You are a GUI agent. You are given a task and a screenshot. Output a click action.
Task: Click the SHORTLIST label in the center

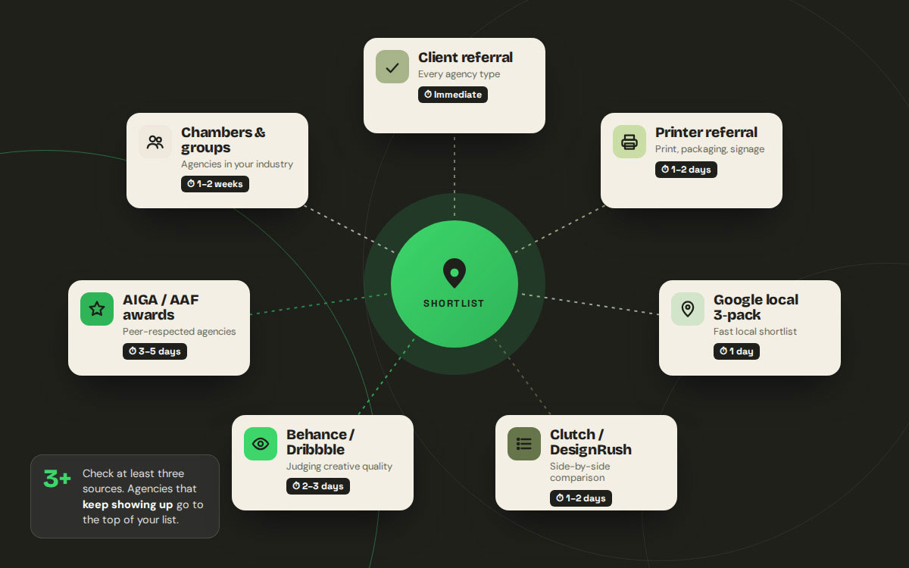coord(454,304)
